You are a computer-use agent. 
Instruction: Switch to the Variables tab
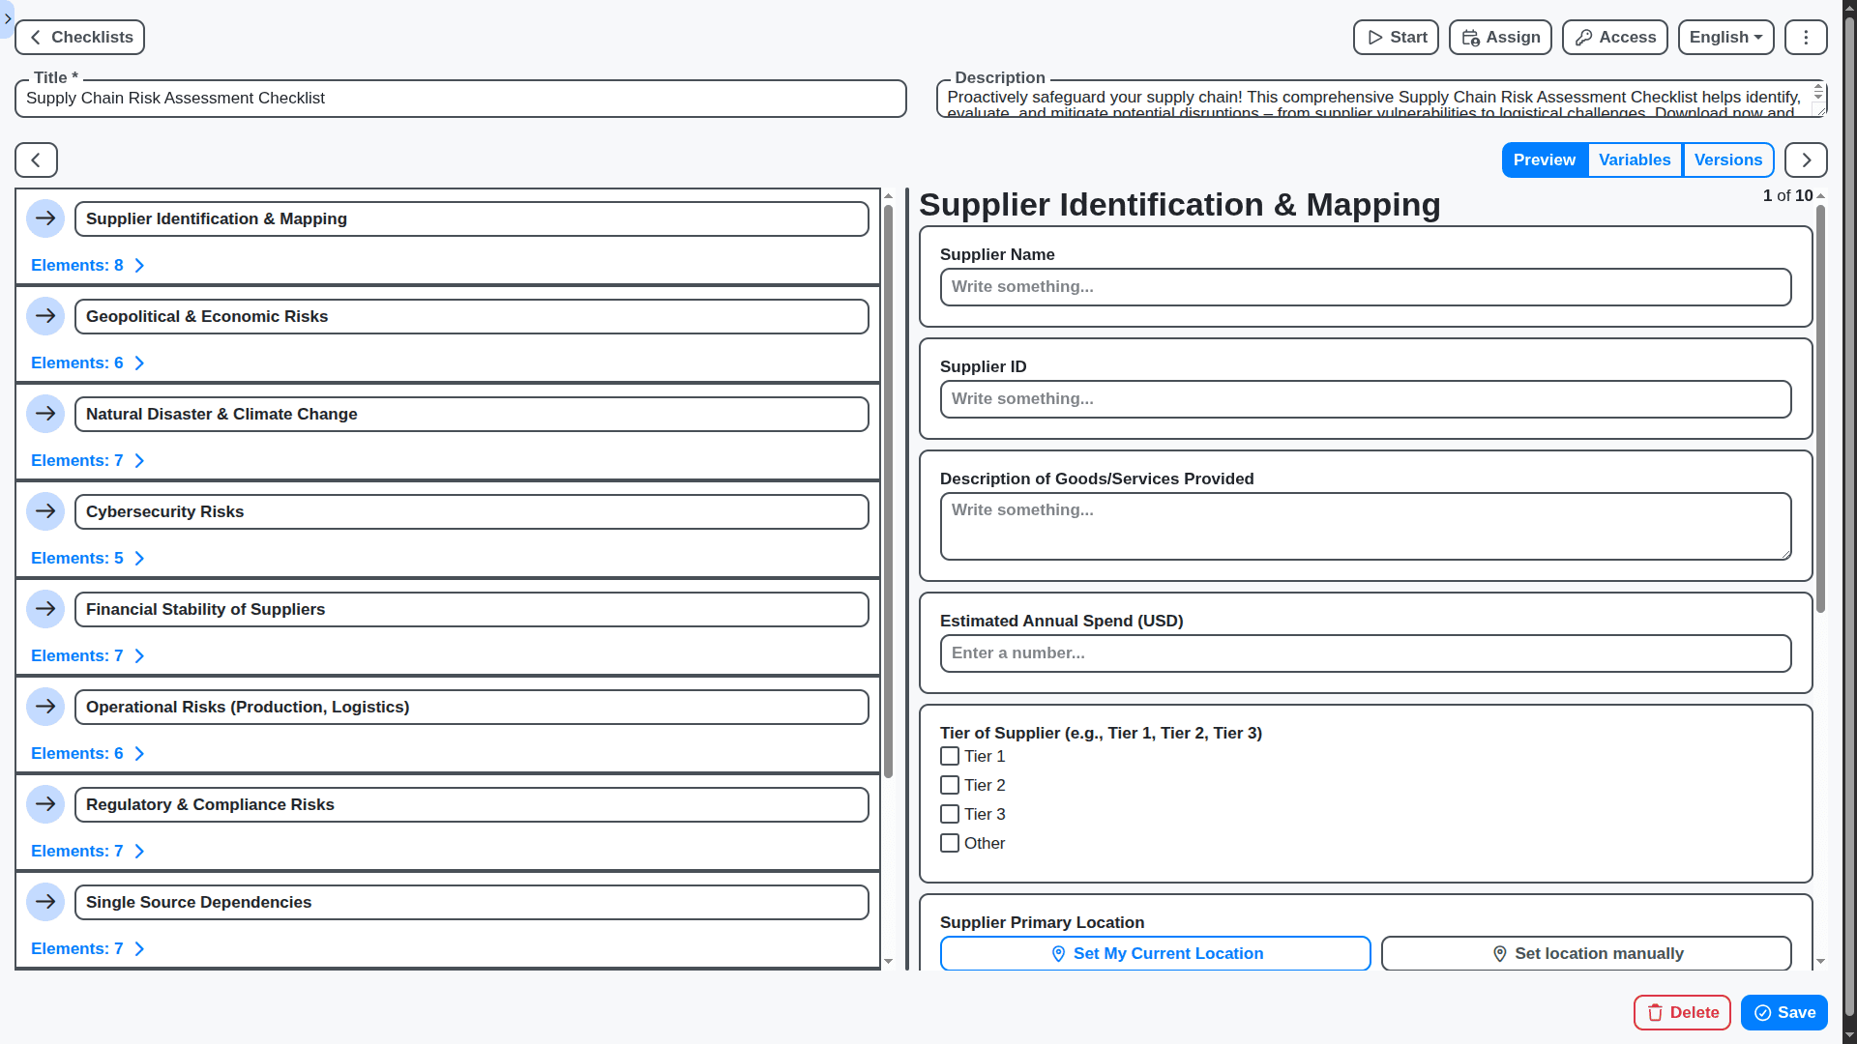(1635, 159)
